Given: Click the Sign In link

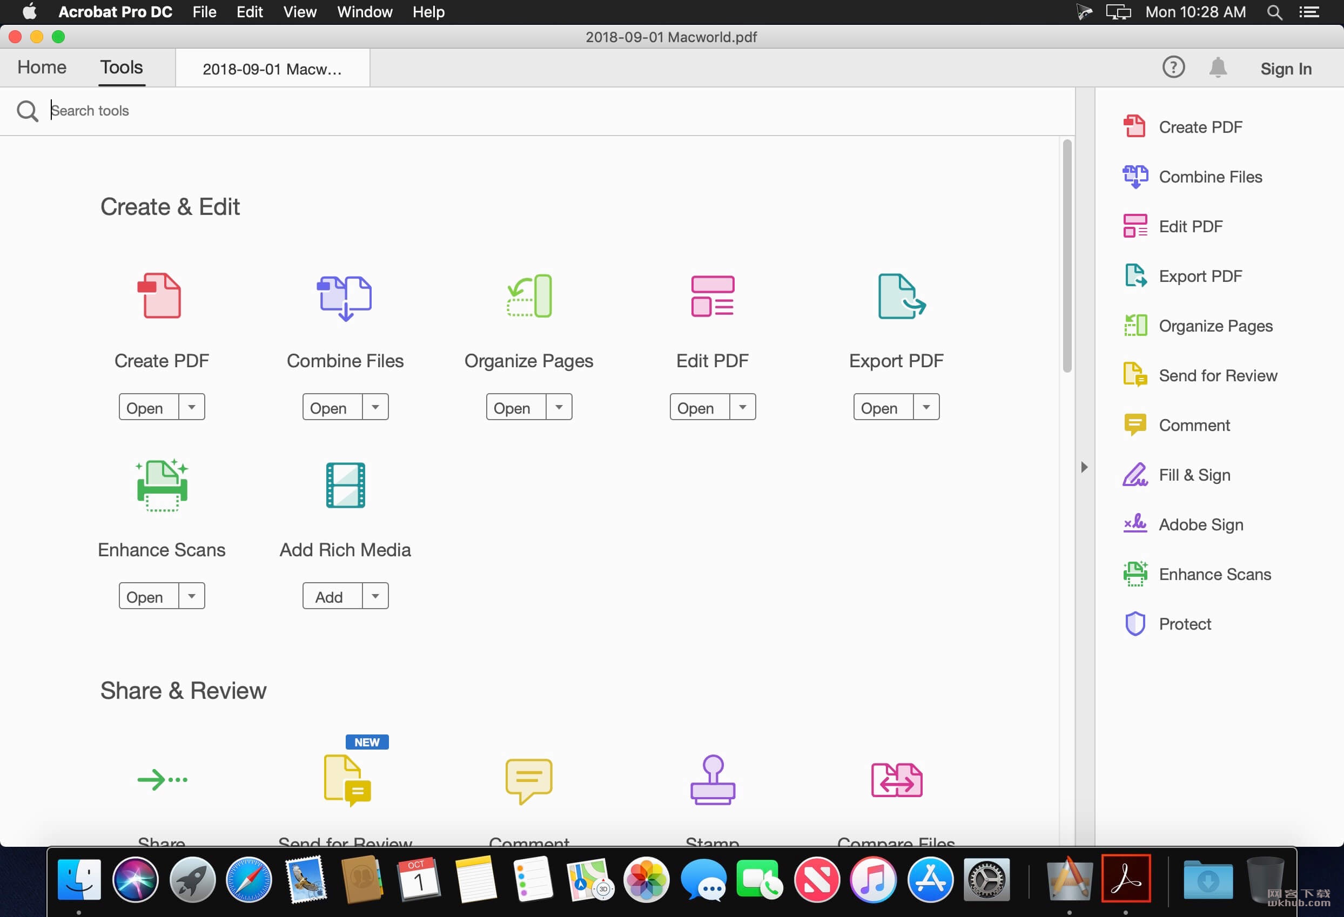Looking at the screenshot, I should click(1286, 69).
